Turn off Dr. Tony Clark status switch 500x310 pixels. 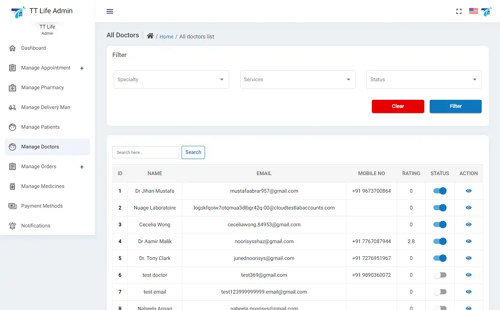[x=440, y=258]
